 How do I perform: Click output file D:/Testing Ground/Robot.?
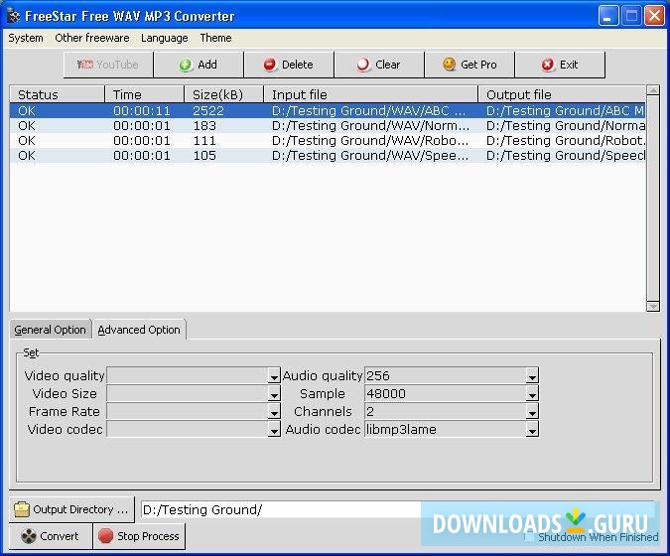point(566,141)
